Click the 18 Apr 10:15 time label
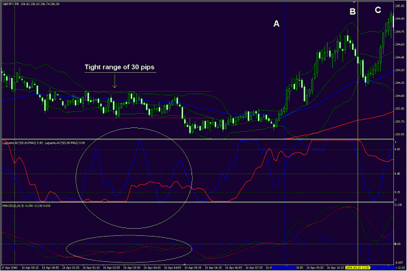The height and width of the screenshot is (271, 407). point(336,267)
